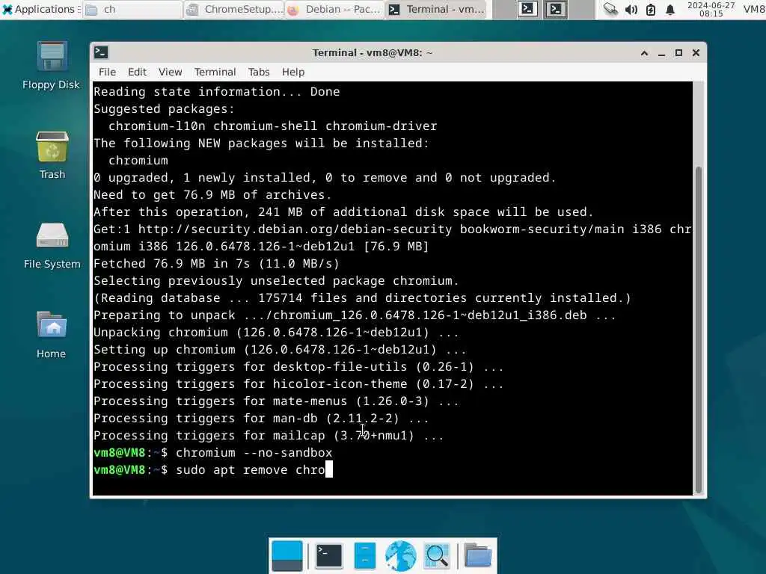Switch to the 'ch' folder taskbar window
This screenshot has height=574, width=766.
[132, 9]
